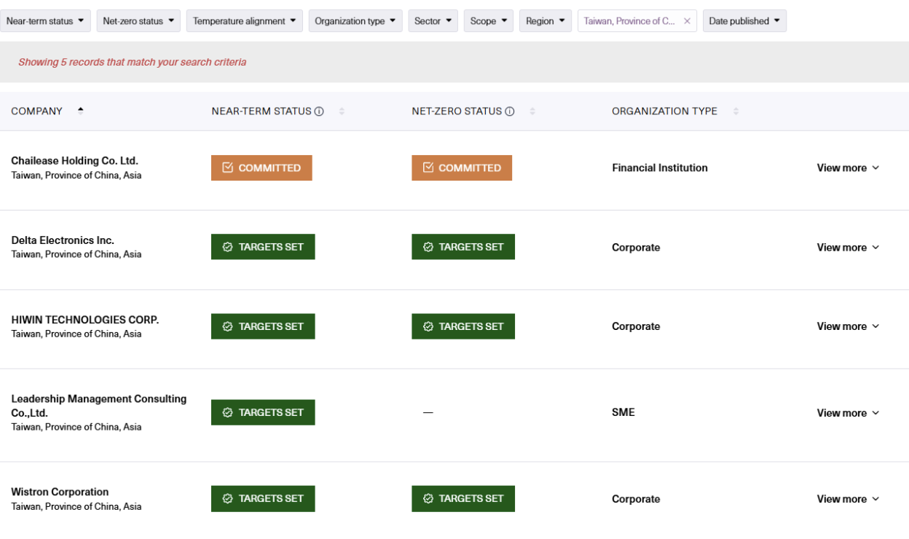Click the location text under Wistron Corporation
Screen dimensions: 909x539
[76, 506]
